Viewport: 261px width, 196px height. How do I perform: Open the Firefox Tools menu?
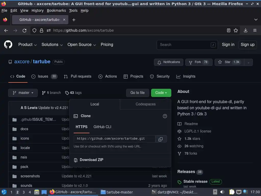pyautogui.click(x=73, y=10)
